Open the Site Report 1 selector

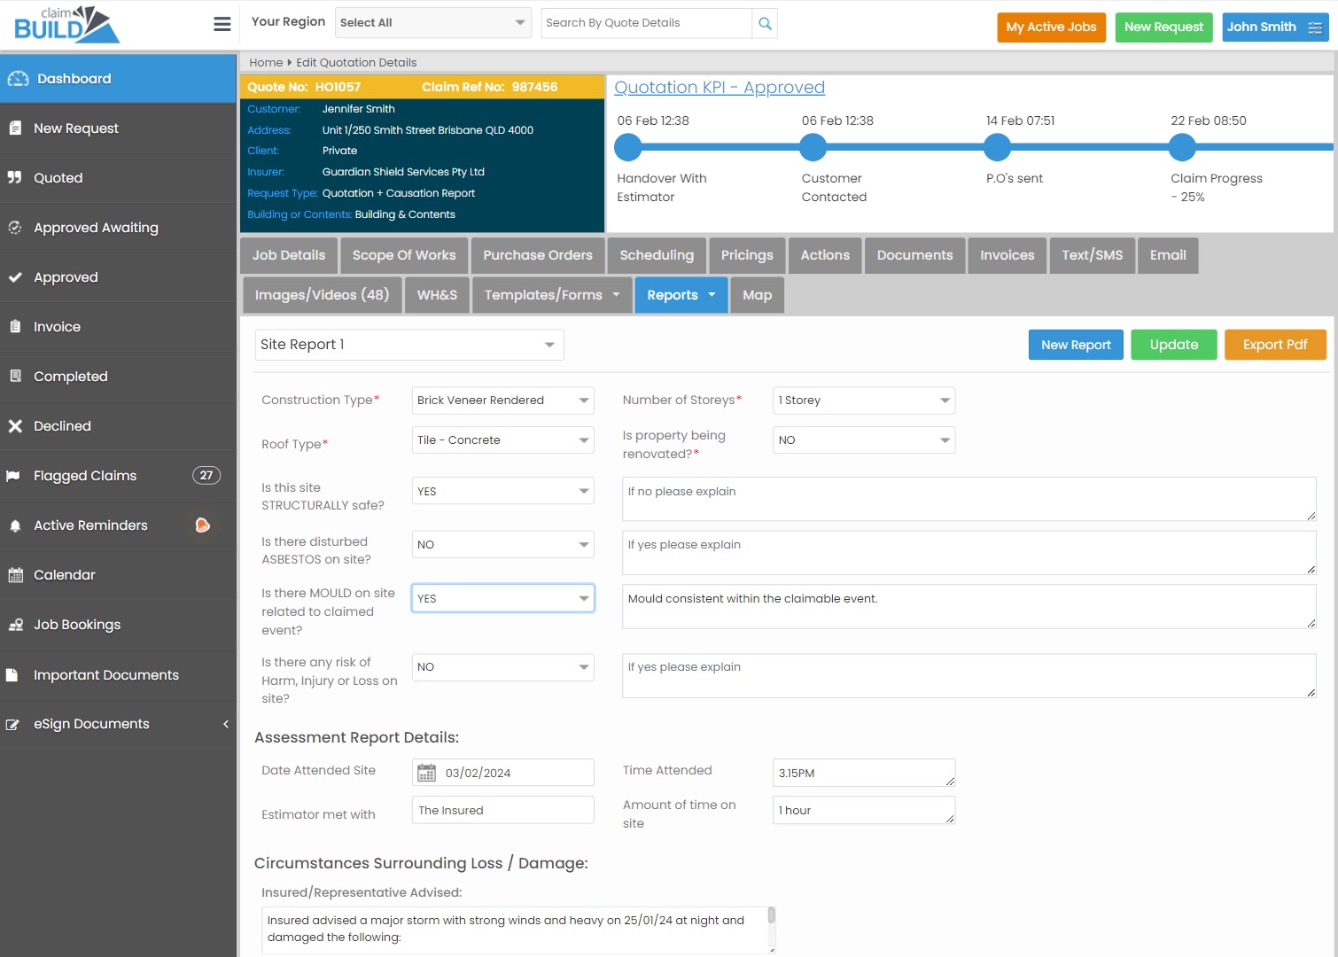408,345
